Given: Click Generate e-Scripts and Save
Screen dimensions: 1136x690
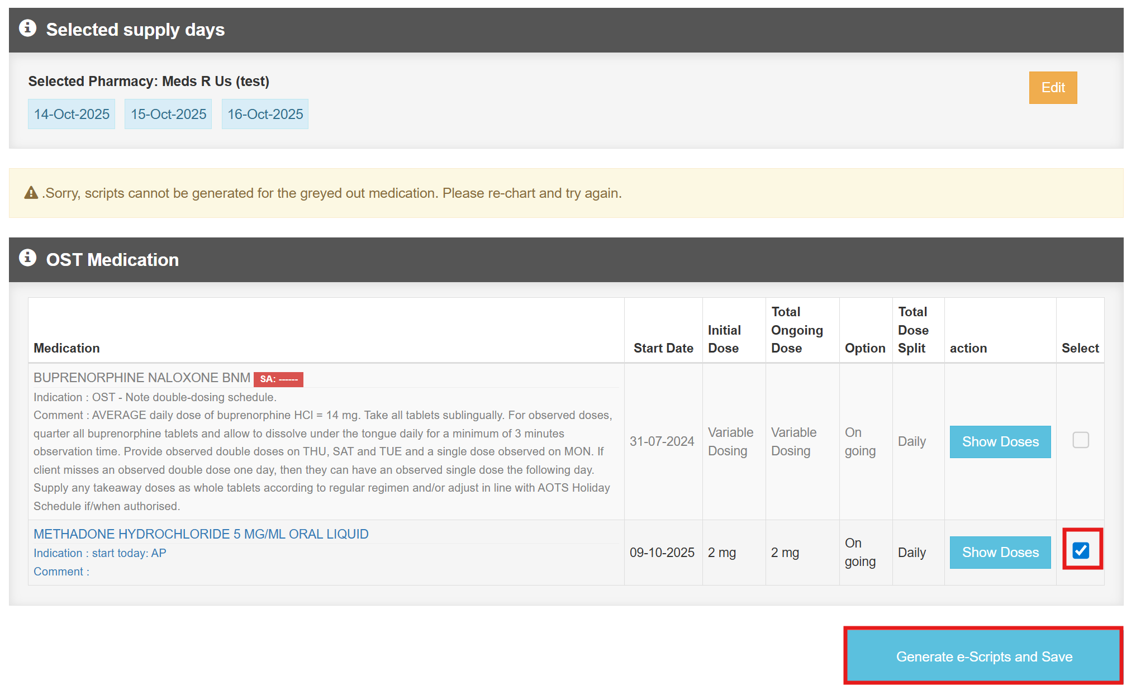Looking at the screenshot, I should [983, 656].
